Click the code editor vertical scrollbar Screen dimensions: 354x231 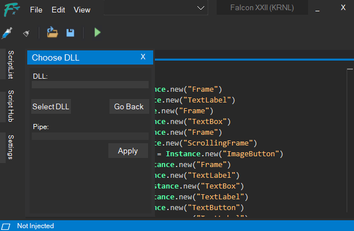[350, 140]
